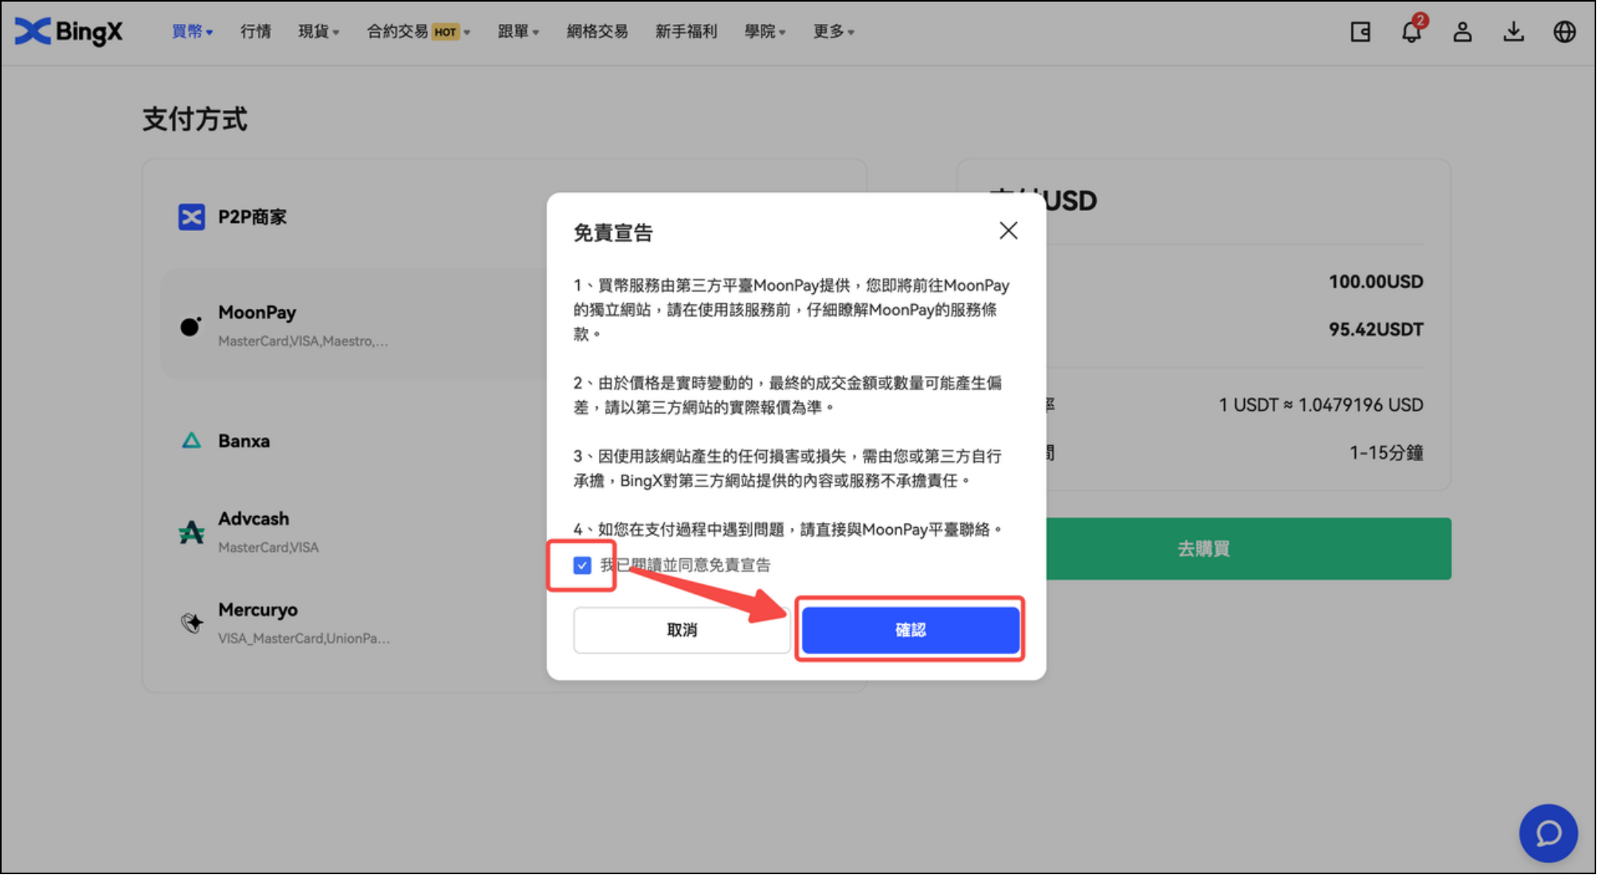Open the 網格交易 menu item

[597, 31]
